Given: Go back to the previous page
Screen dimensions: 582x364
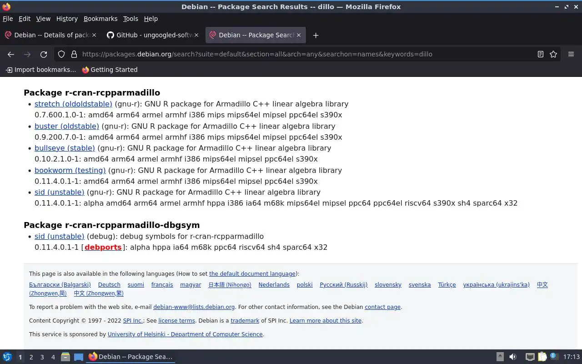Looking at the screenshot, I should tap(11, 54).
